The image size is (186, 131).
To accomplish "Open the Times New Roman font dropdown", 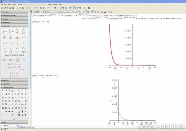I will pos(66,12).
